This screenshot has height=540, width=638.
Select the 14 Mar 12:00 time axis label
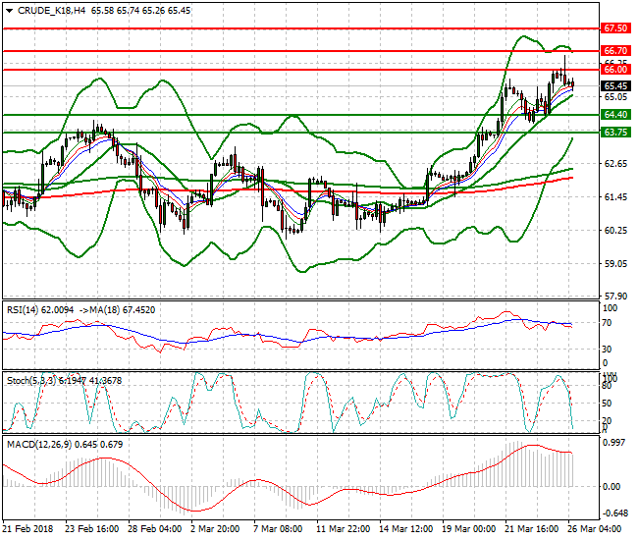pos(405,529)
